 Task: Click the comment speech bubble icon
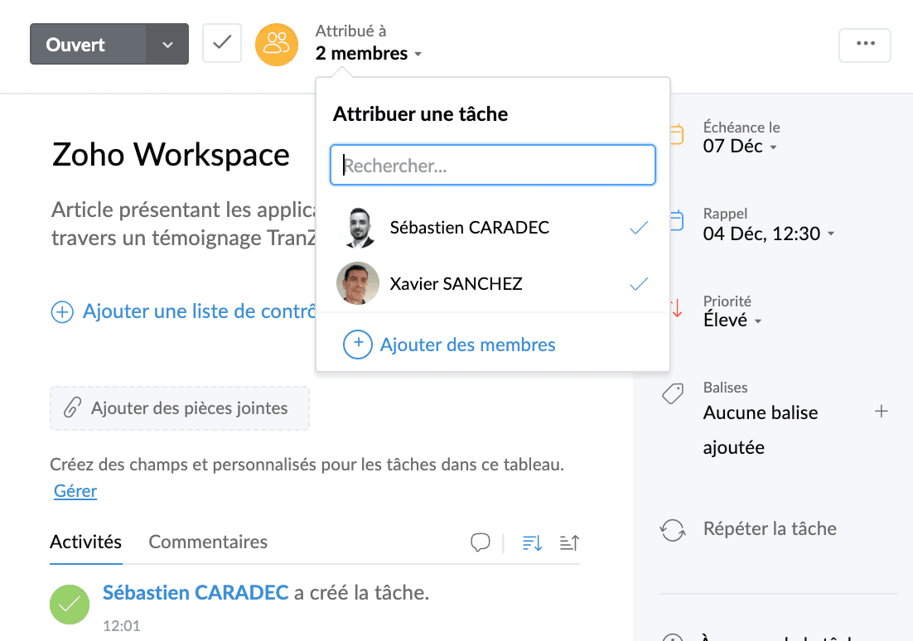pyautogui.click(x=481, y=542)
